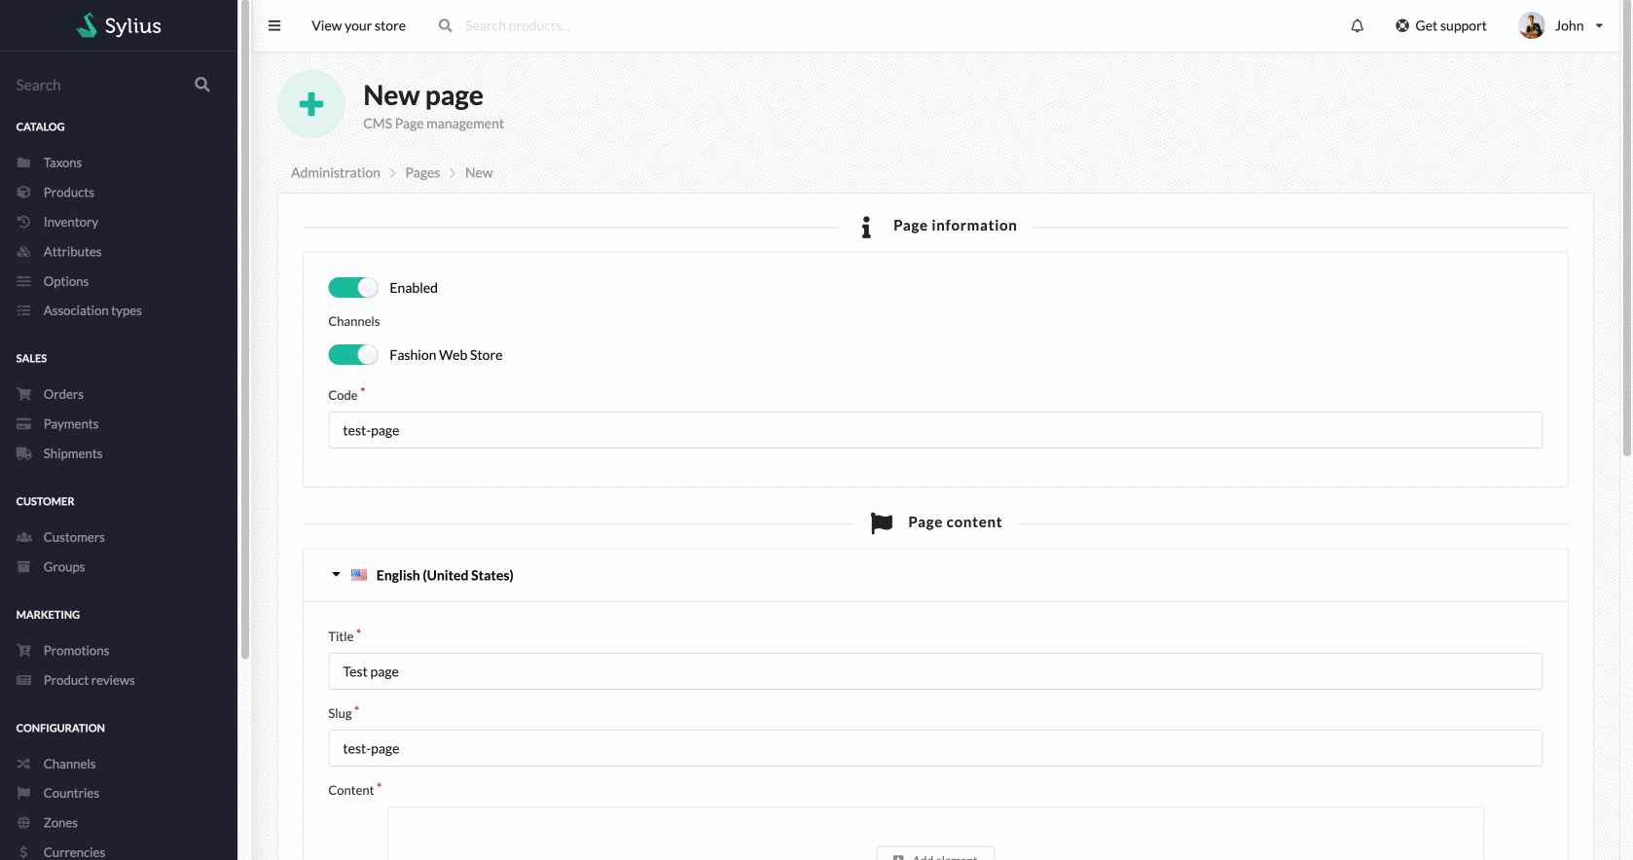Click the Promotions icon
Screen dimensions: 1633x860
24,651
